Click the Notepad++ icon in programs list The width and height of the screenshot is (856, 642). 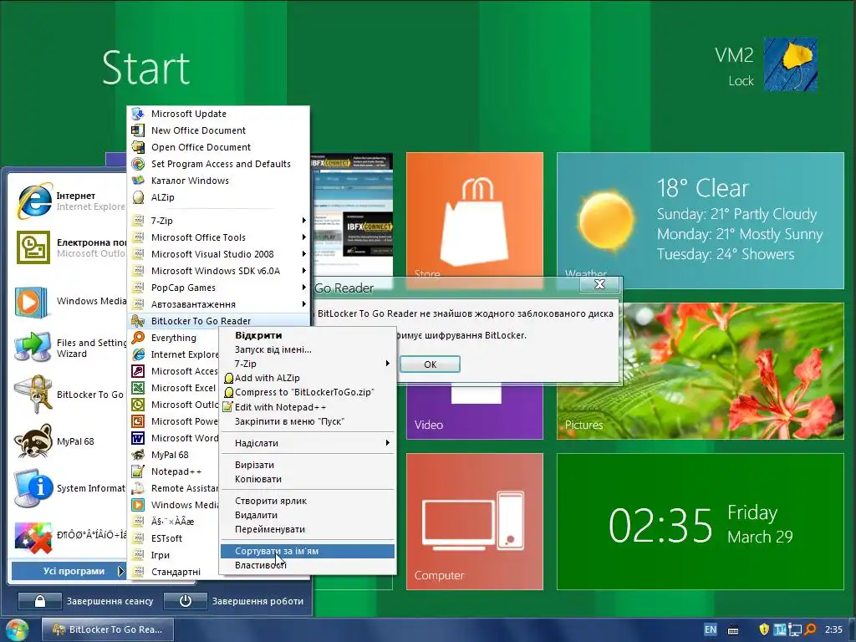138,471
